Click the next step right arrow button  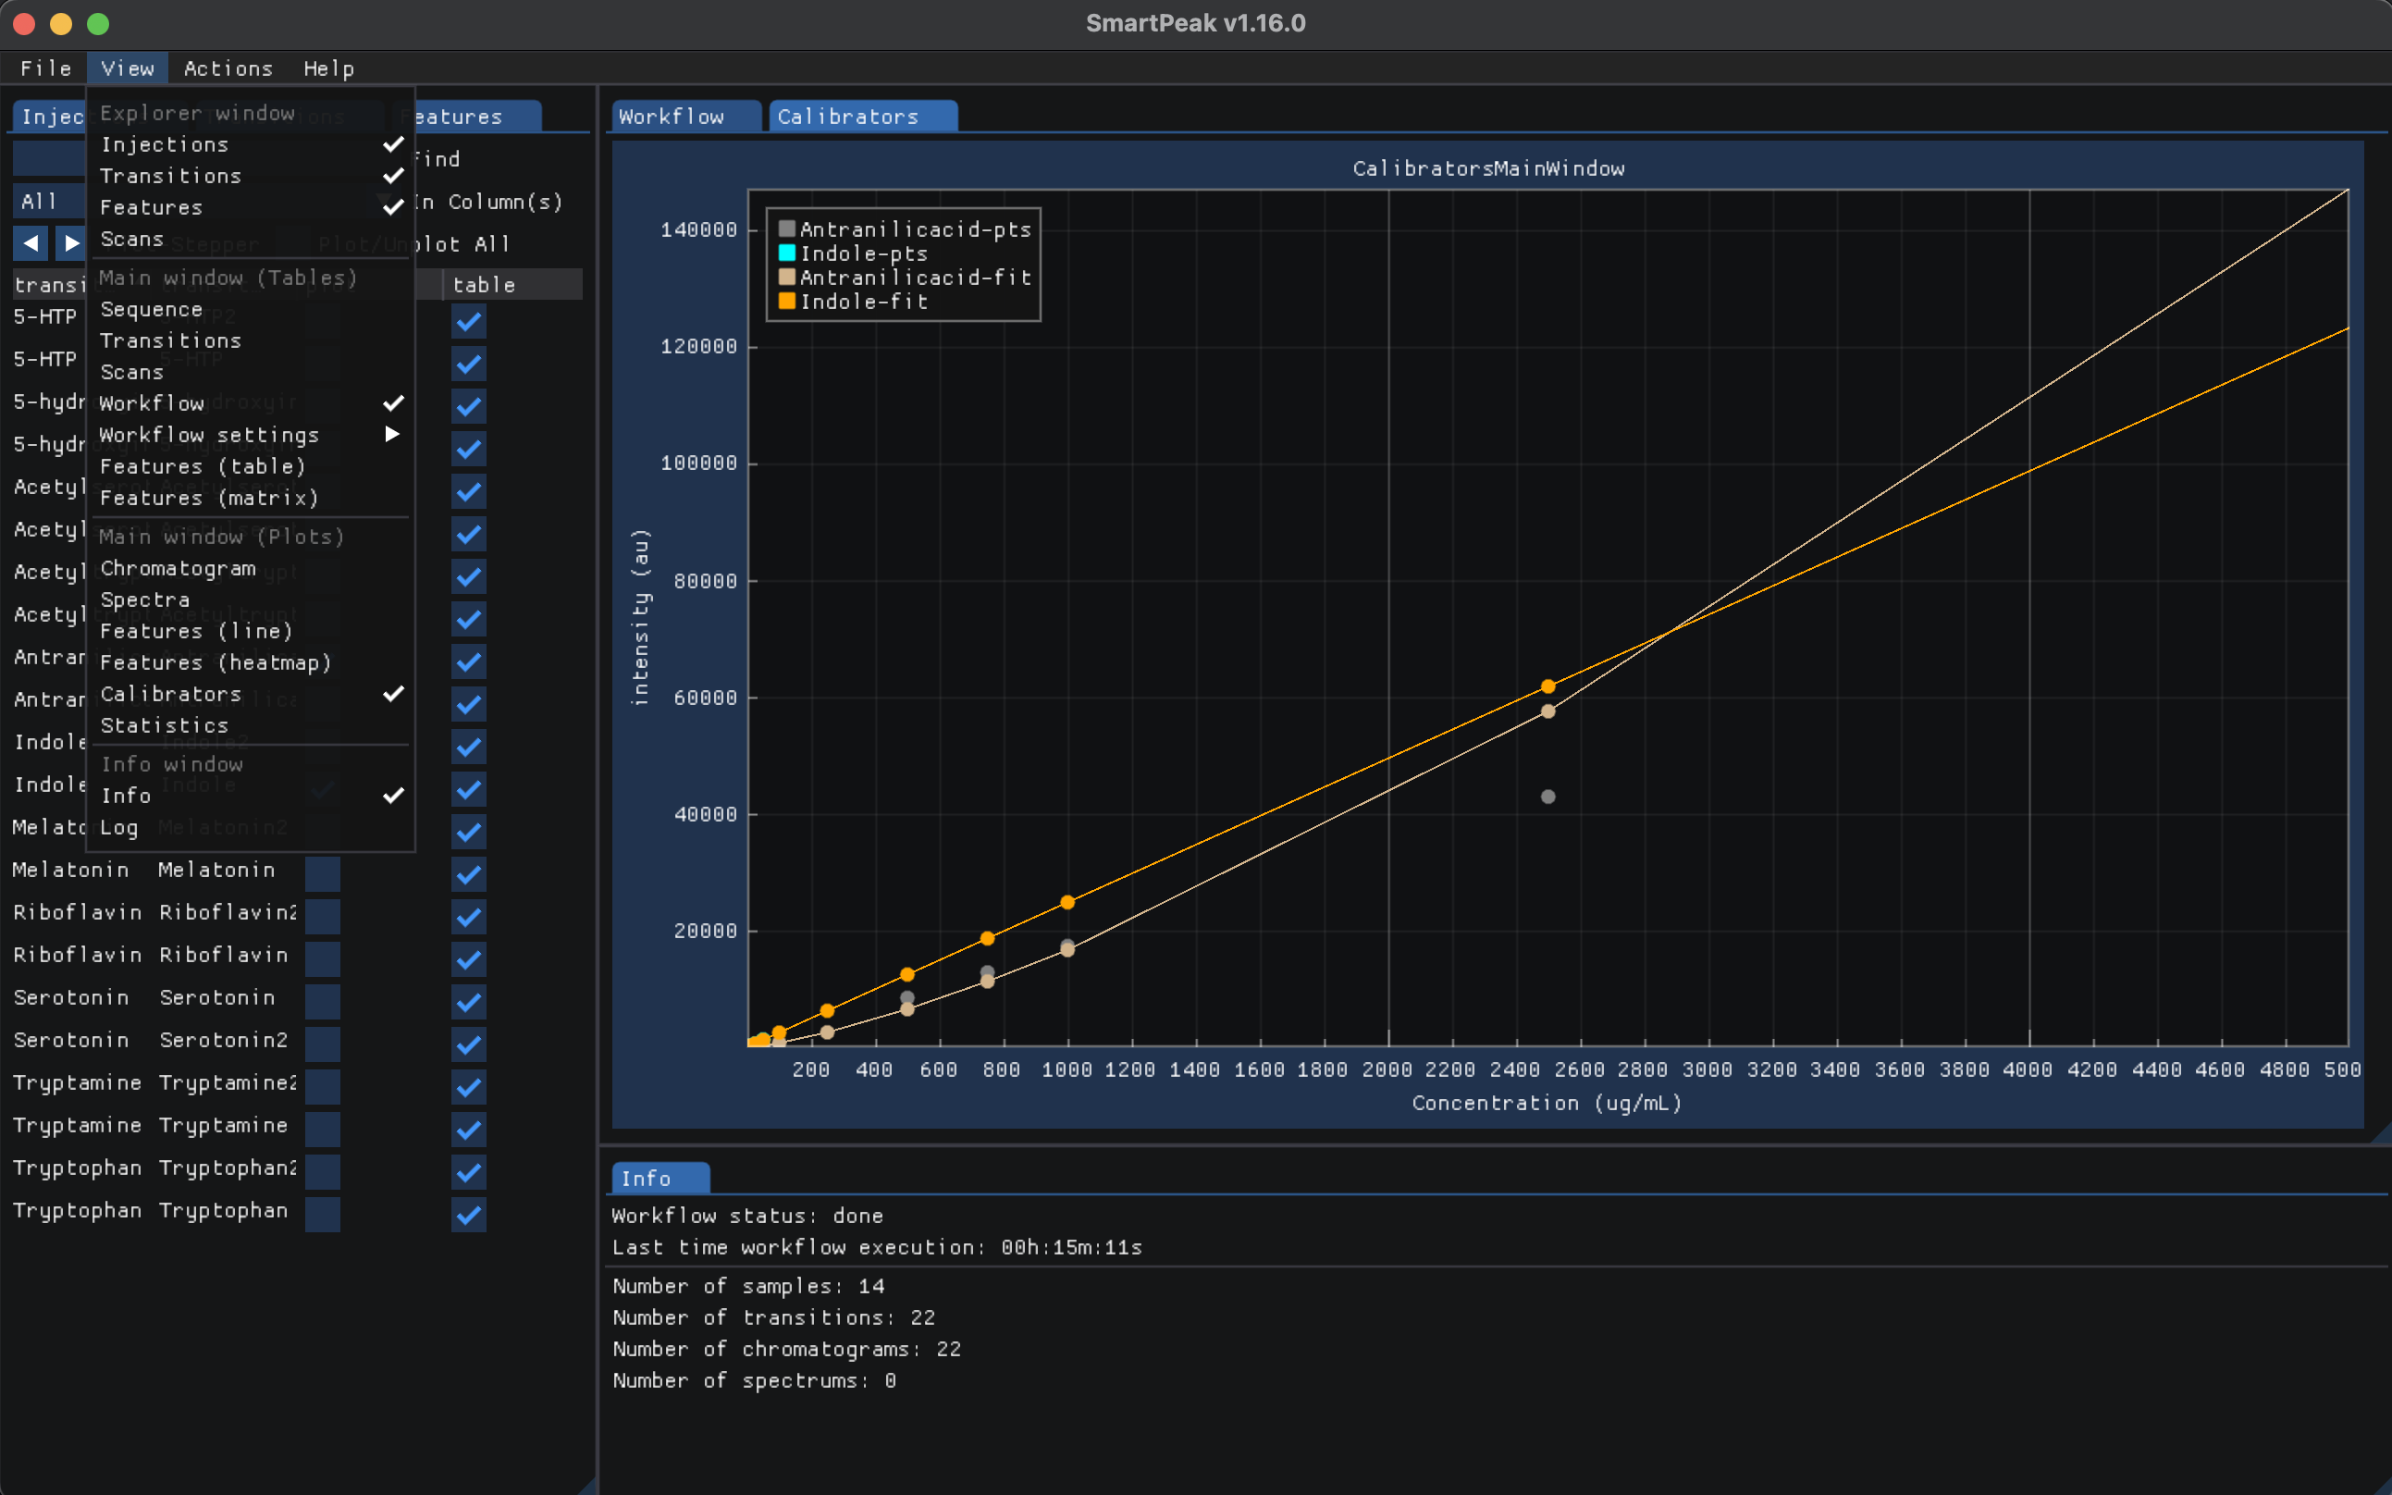[70, 242]
